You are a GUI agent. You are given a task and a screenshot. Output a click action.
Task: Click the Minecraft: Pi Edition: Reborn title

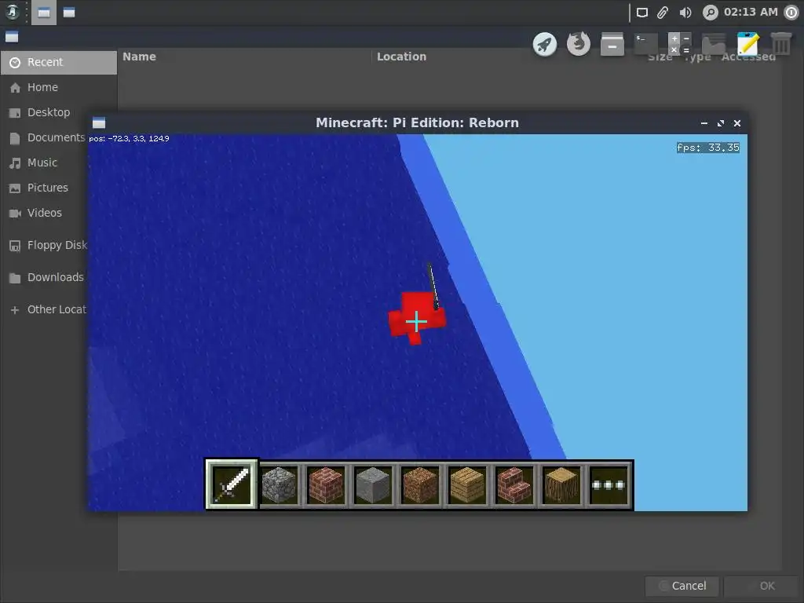(x=417, y=123)
